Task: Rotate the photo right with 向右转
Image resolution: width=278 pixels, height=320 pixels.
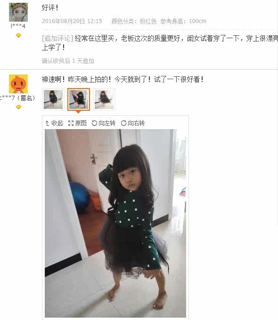Action: point(133,123)
